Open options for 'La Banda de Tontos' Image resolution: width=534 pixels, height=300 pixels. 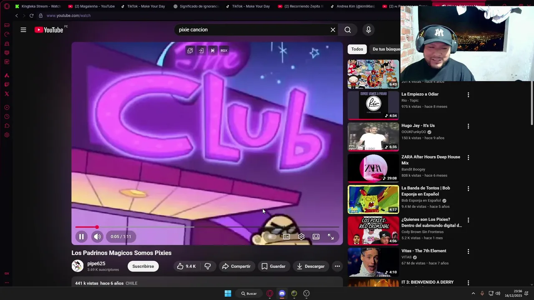click(468, 189)
